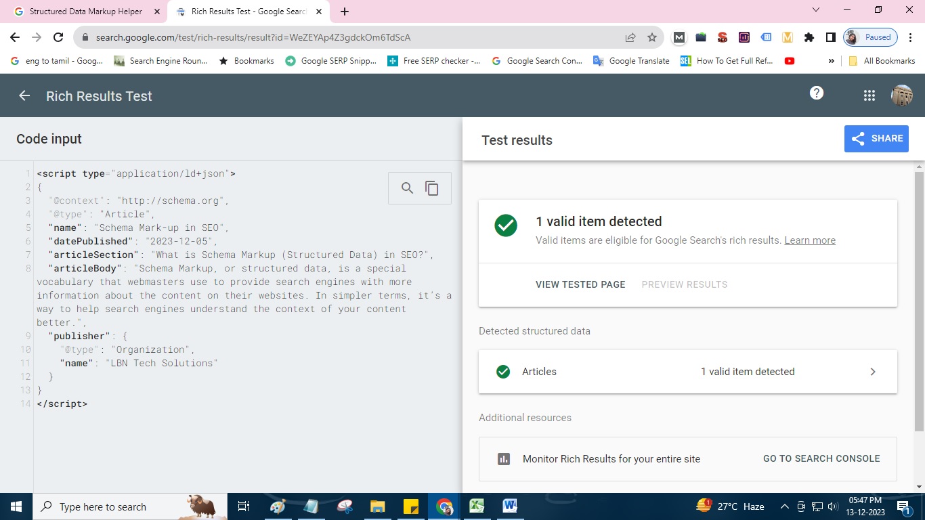Open the search icon in Code input
925x520 pixels.
click(407, 188)
